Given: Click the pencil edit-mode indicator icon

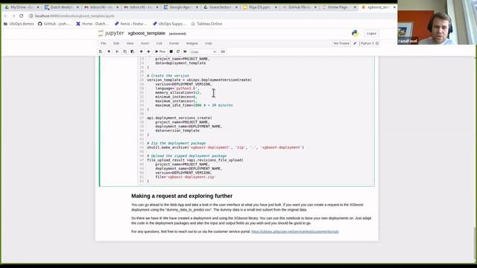Looking at the screenshot, I should click(x=355, y=43).
